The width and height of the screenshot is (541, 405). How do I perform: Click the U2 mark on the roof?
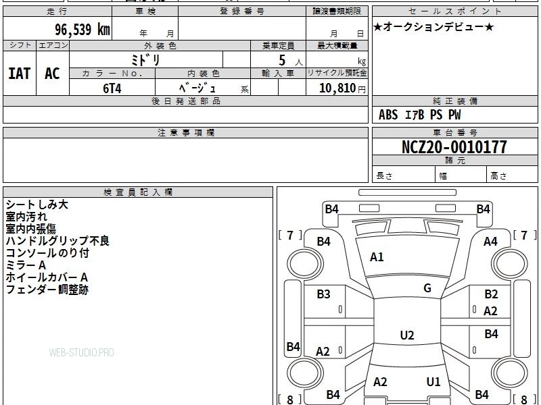pos(407,335)
